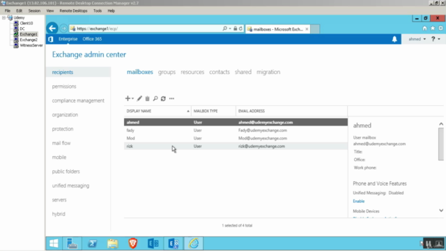Open mail flow in the left navigation
446x251 pixels.
[61, 143]
